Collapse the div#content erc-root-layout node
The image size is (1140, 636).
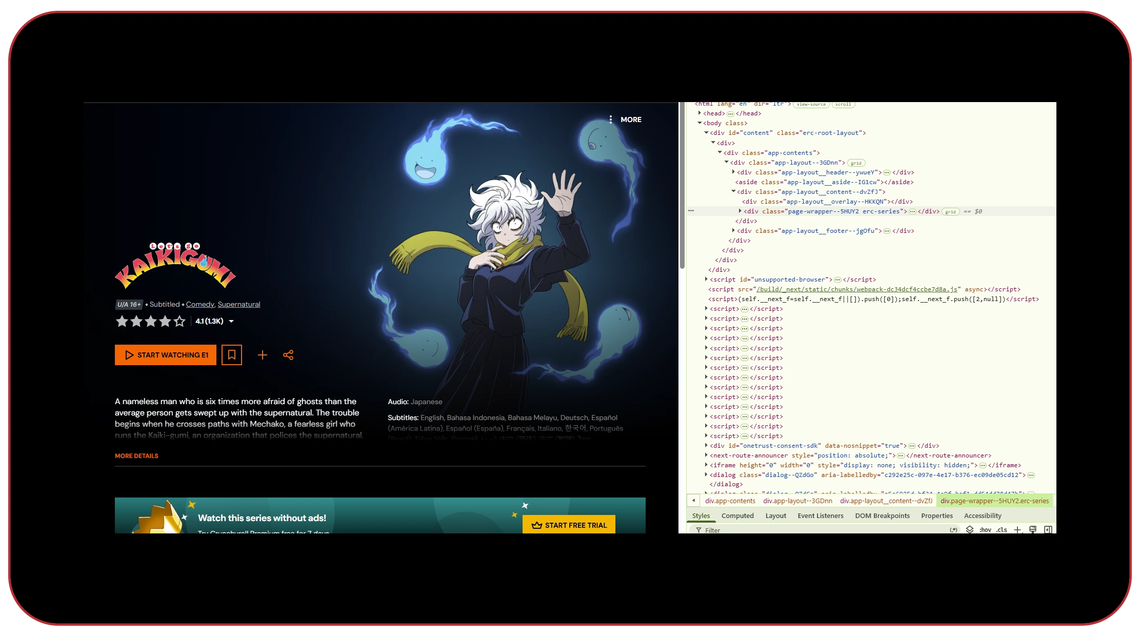coord(706,133)
